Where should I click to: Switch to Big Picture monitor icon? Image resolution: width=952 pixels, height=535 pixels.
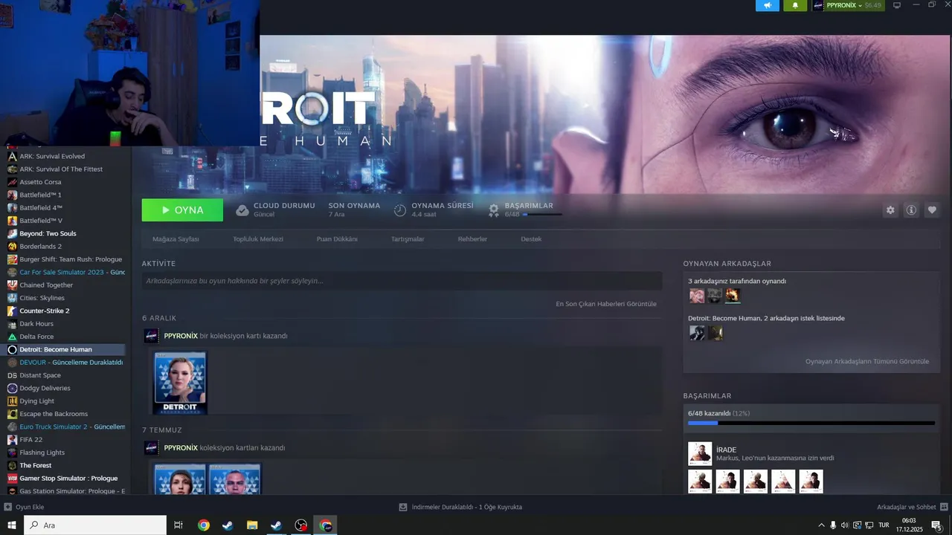pyautogui.click(x=897, y=5)
